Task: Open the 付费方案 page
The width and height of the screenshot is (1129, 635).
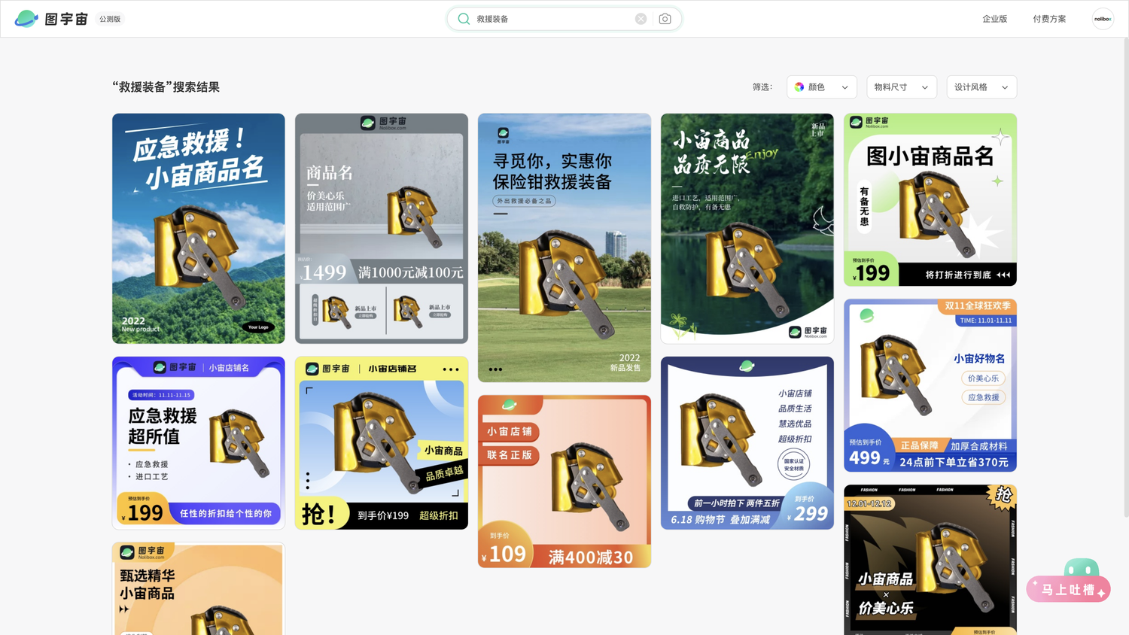Action: [1049, 19]
